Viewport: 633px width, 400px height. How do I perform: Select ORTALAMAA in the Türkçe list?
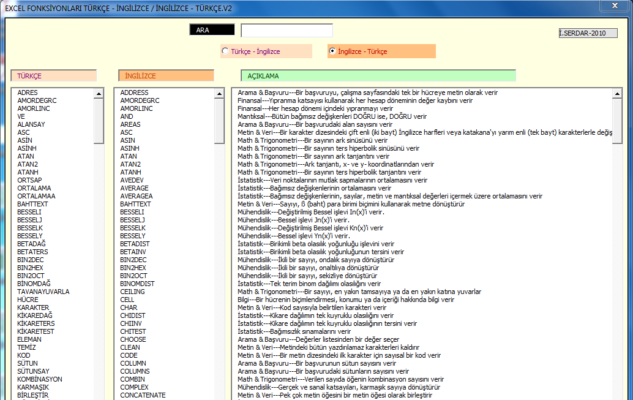coord(36,196)
